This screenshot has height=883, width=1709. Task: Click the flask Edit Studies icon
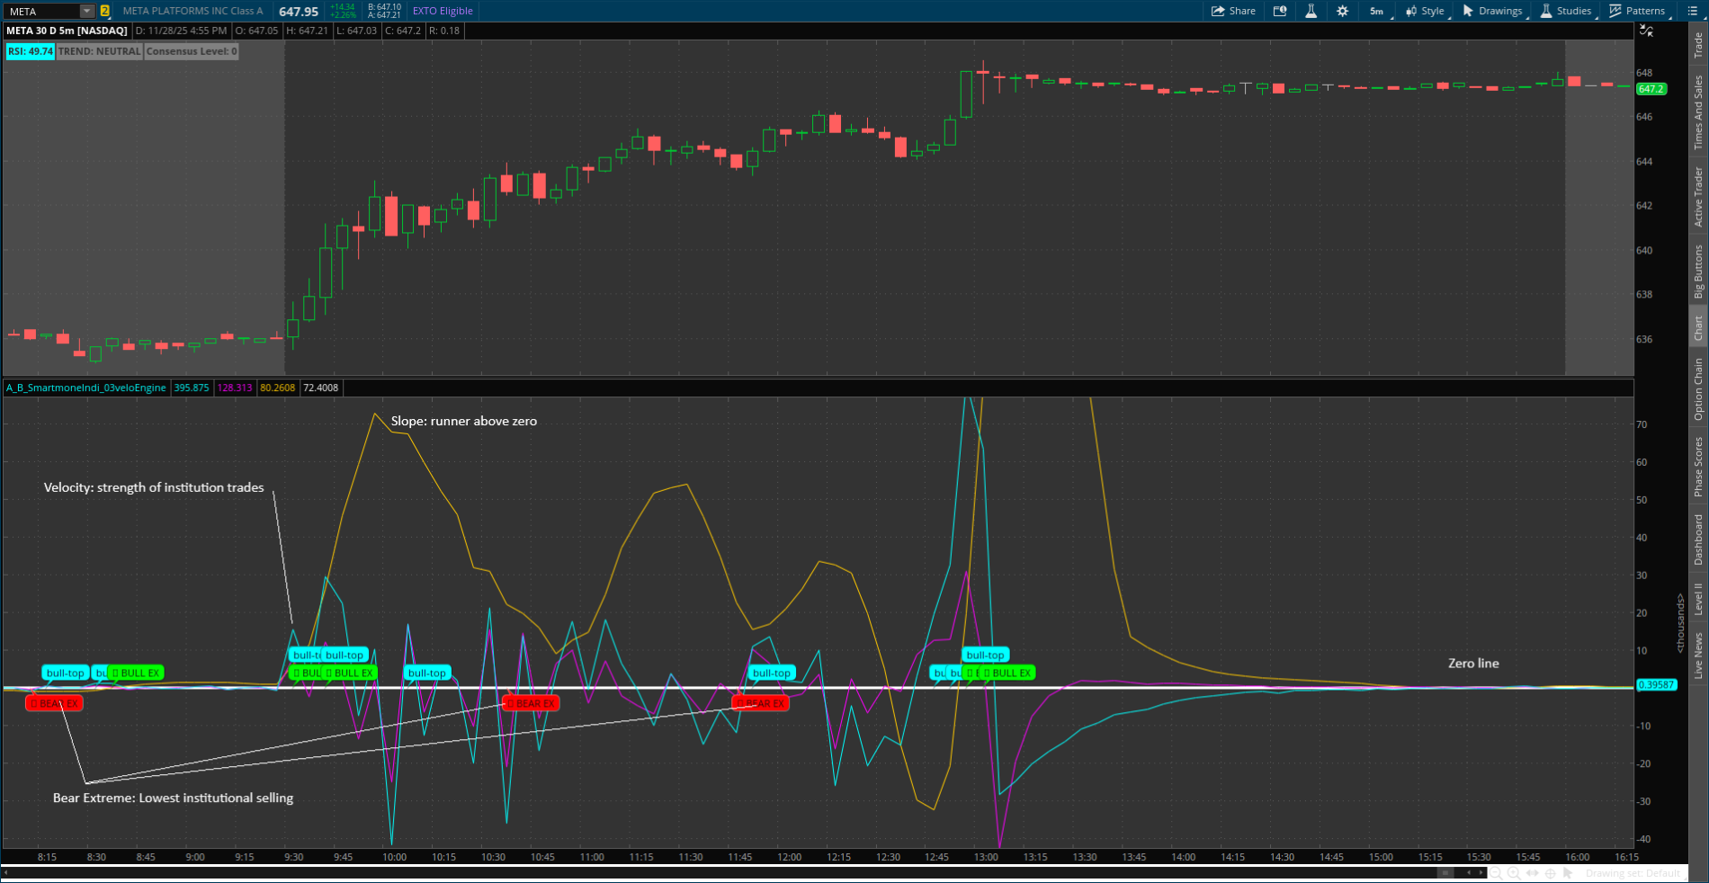(1311, 11)
